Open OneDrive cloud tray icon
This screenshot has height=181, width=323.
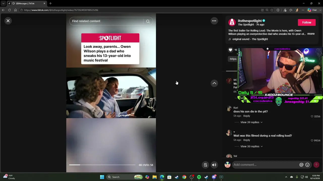point(291,177)
